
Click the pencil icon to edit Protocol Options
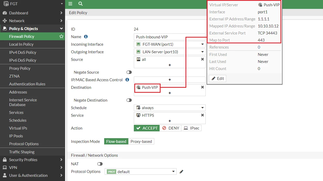[181, 172]
